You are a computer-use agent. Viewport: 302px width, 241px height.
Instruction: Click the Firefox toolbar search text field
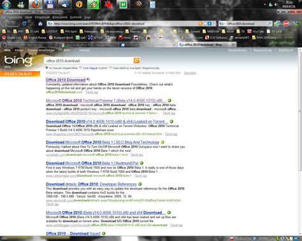coord(247,24)
